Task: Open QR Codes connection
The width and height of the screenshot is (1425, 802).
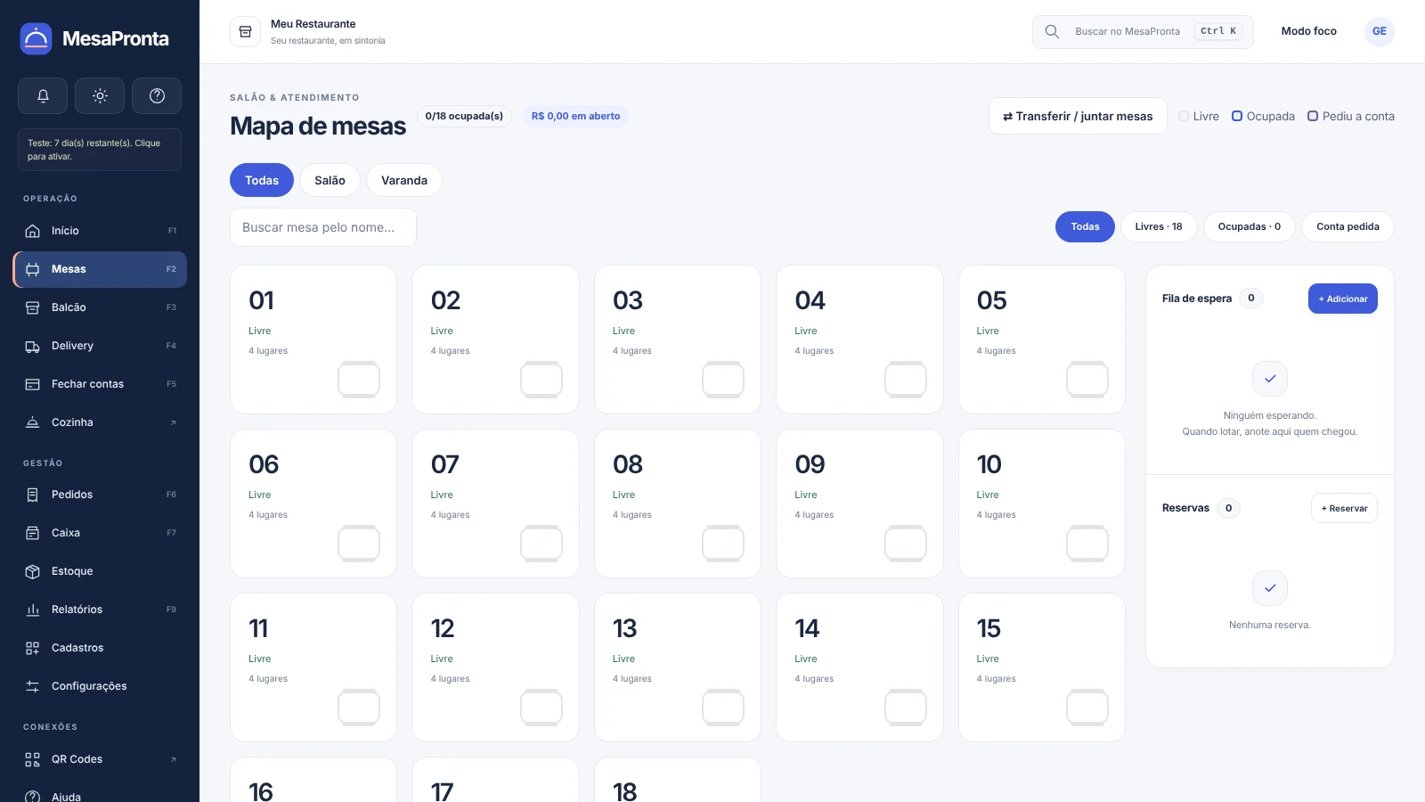Action: tap(100, 759)
